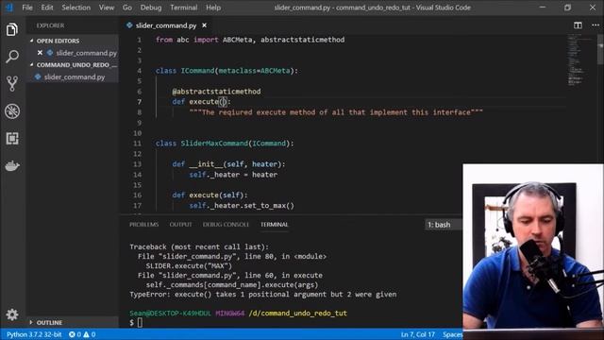This screenshot has width=604, height=340.
Task: Click the Ln 7, Col 17 status
Action: [417, 334]
